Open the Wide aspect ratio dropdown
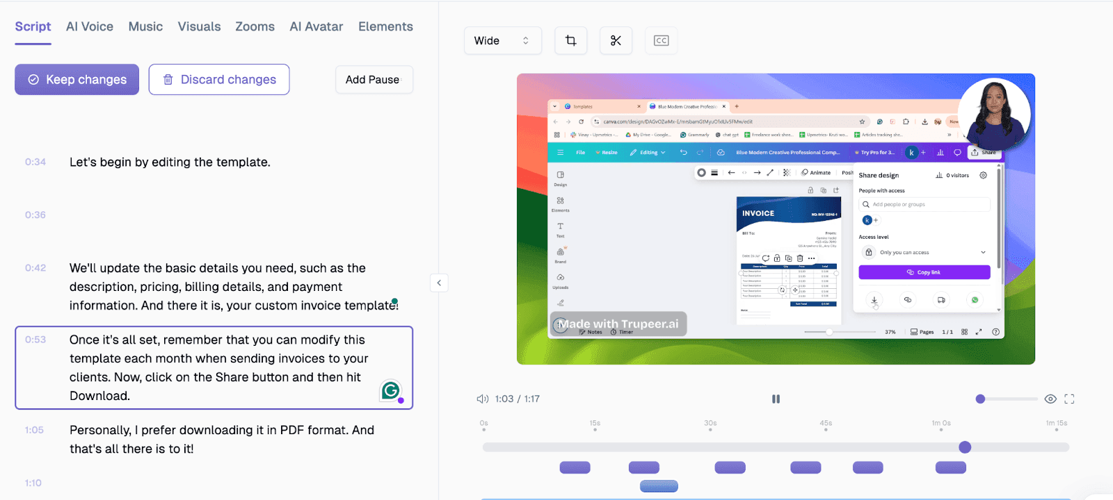 502,41
